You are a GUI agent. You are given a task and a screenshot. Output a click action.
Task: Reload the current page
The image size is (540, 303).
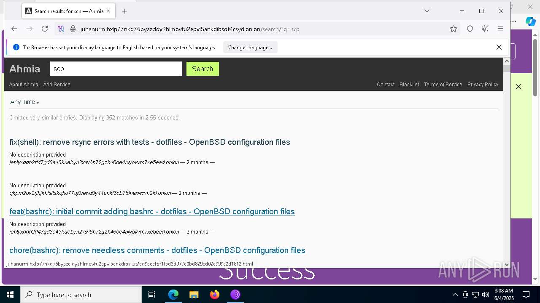[x=45, y=29]
